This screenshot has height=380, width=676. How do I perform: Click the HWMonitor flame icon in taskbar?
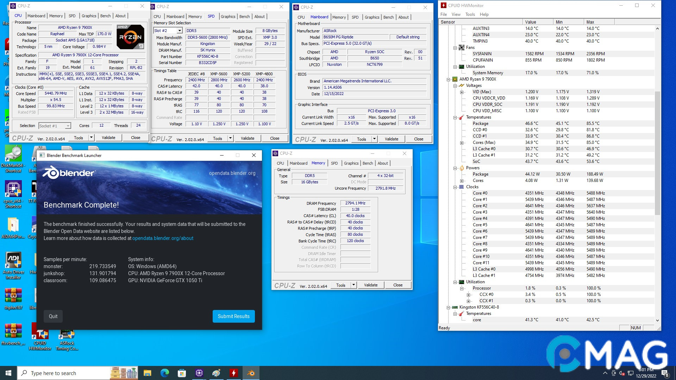233,373
